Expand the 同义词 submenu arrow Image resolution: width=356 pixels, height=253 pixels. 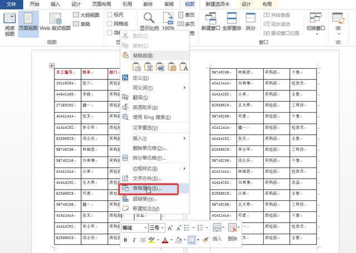(x=185, y=88)
